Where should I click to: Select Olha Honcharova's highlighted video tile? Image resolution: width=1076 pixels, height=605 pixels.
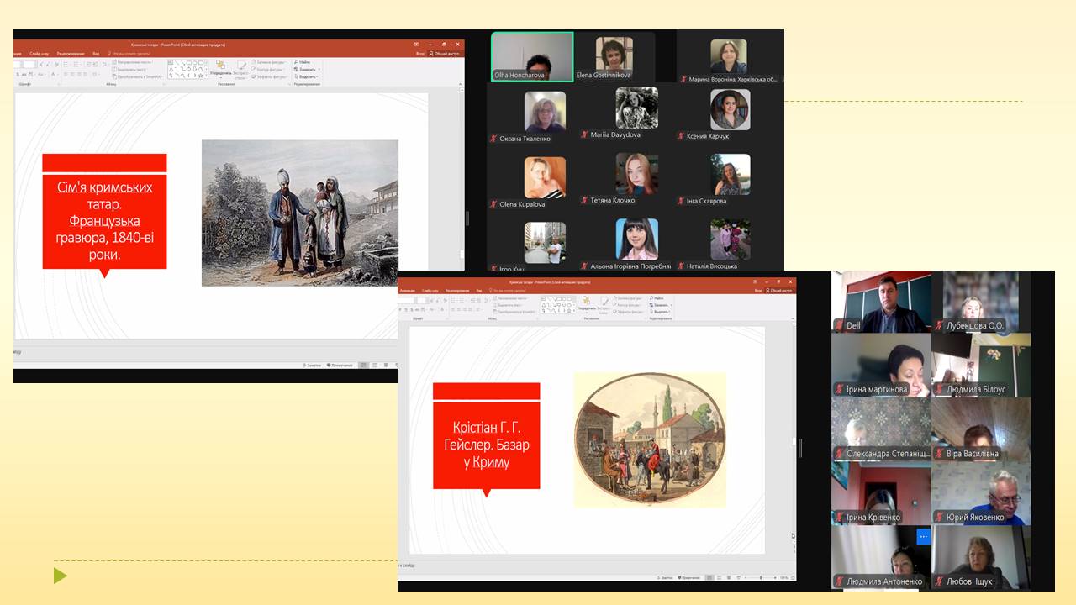(x=531, y=56)
